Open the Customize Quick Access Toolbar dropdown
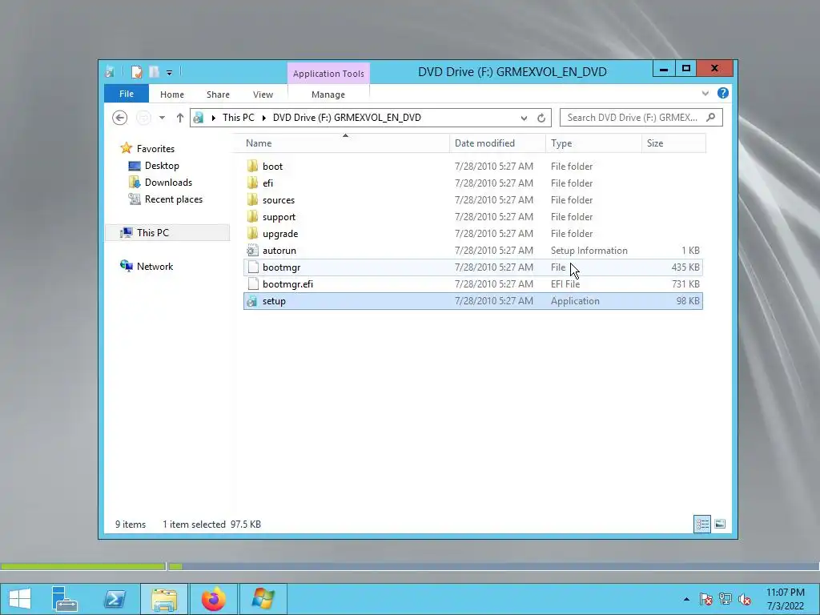Viewport: 820px width, 615px height. point(170,73)
